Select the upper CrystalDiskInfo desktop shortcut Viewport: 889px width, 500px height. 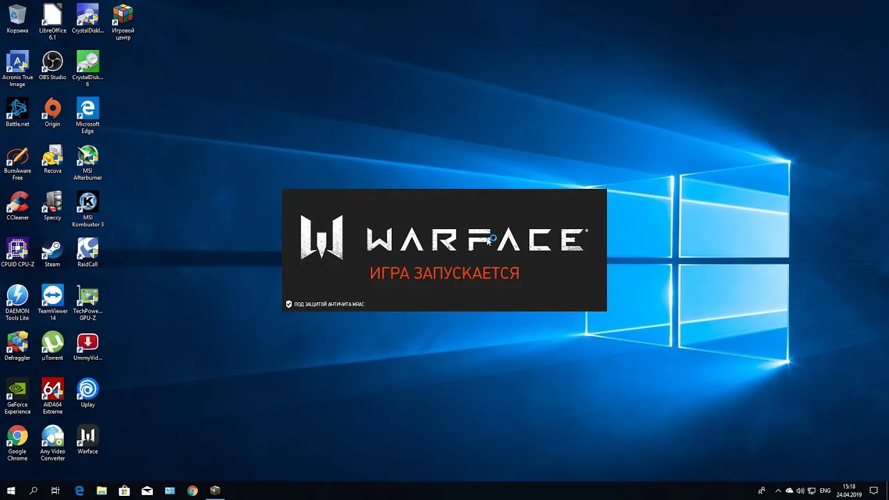(88, 19)
